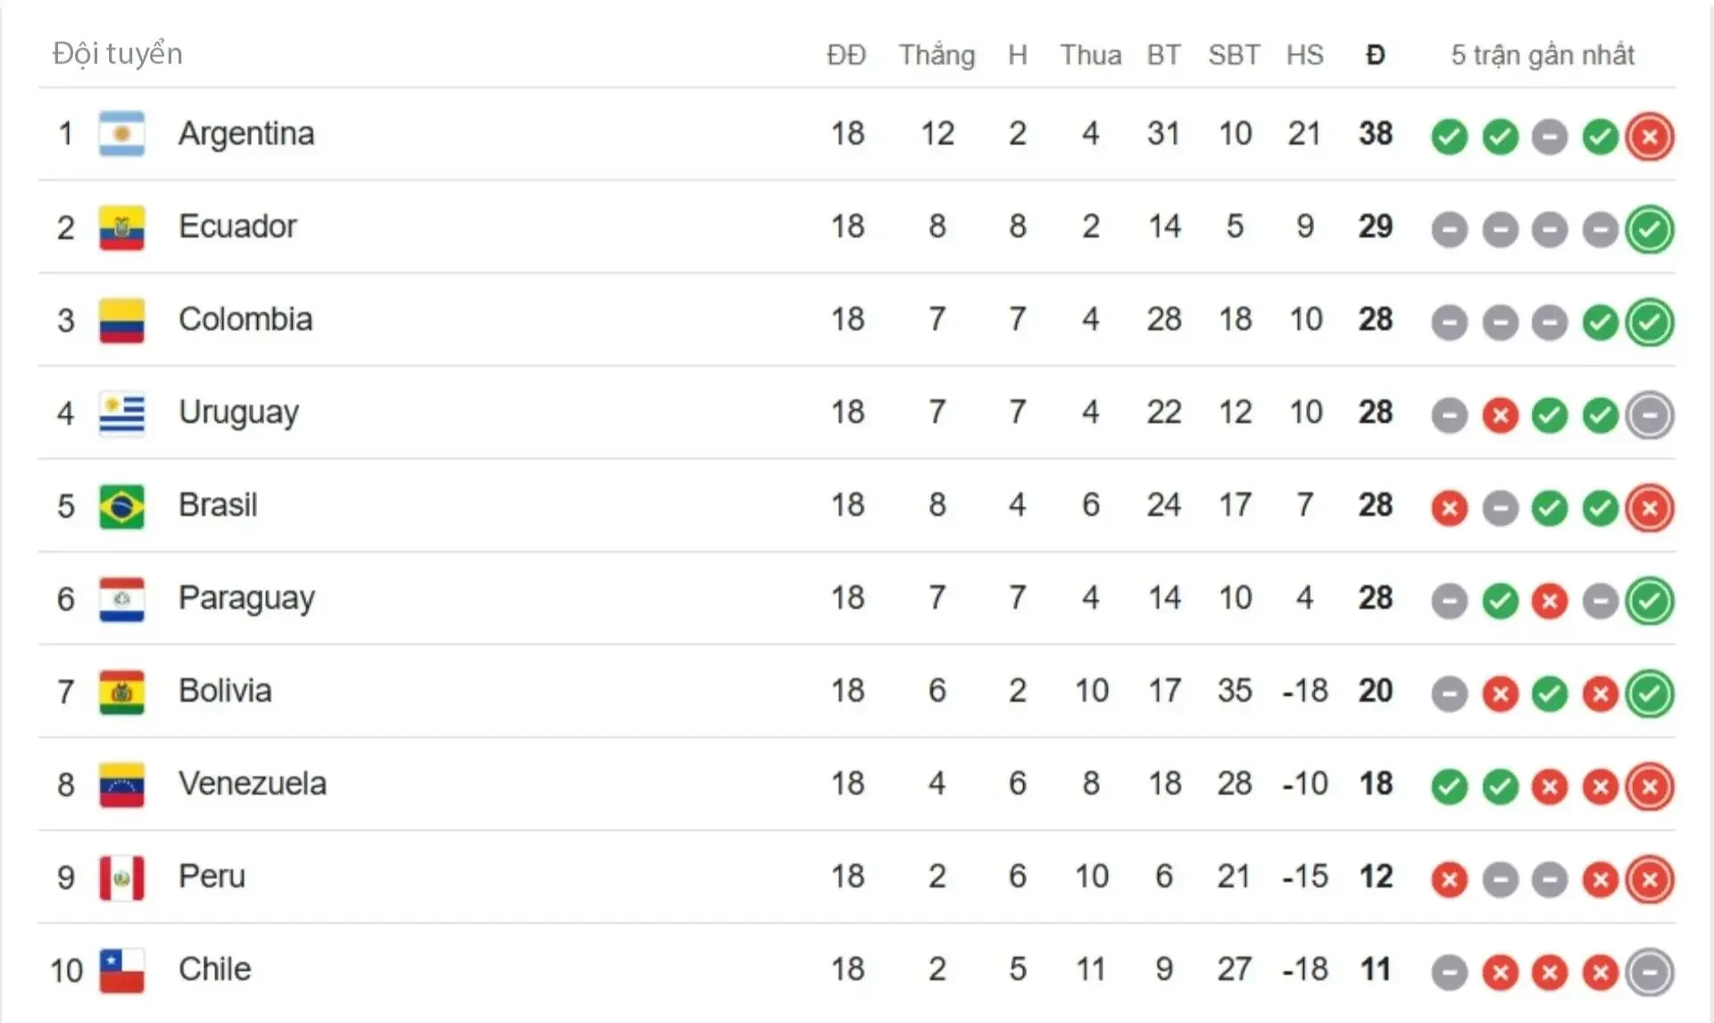The image size is (1714, 1023).
Task: Click the Chile flag icon
Action: (121, 970)
